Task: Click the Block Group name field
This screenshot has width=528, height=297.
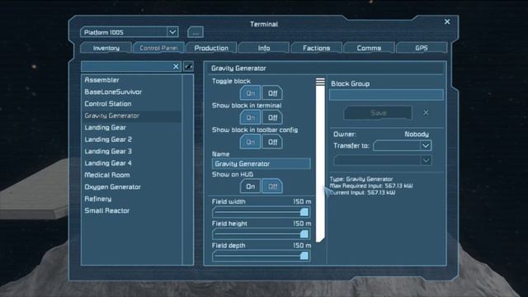Action: [x=386, y=95]
